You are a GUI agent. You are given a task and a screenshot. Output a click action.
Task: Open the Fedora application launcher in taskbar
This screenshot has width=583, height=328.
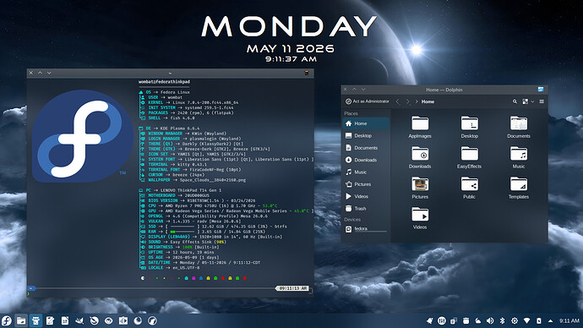[7, 320]
